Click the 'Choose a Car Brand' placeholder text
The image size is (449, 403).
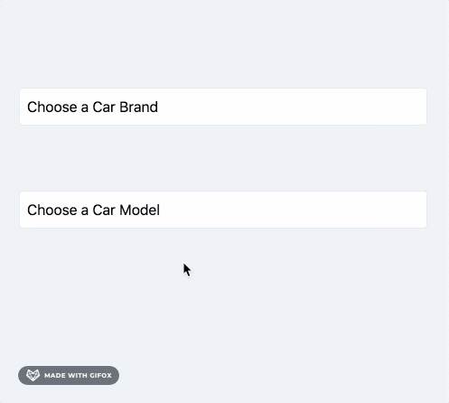(92, 107)
